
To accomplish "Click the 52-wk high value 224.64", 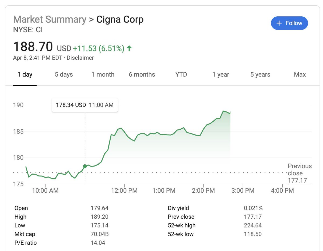I will 253,225.
